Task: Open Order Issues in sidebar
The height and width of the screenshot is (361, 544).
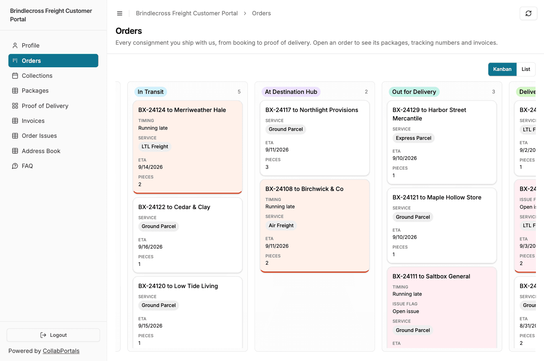Action: (x=53, y=136)
